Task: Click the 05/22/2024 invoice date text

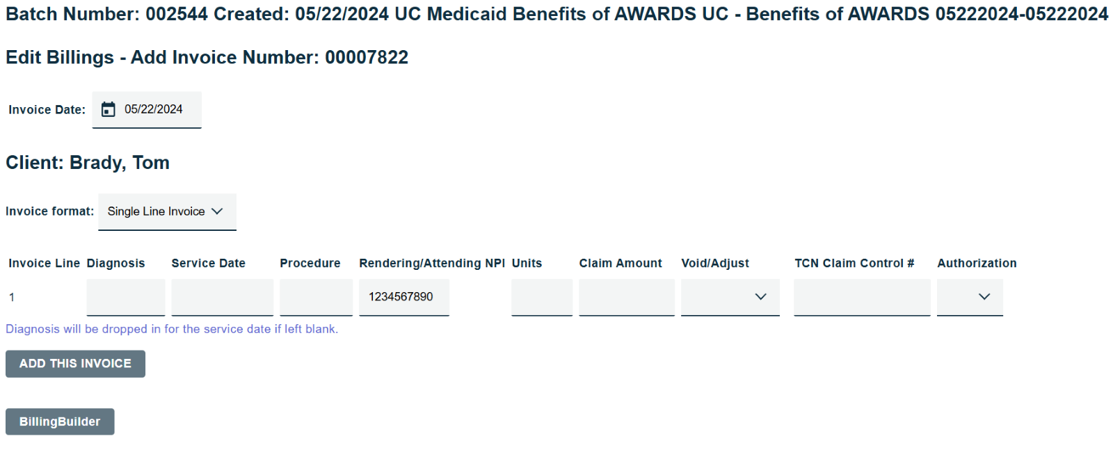Action: (154, 109)
